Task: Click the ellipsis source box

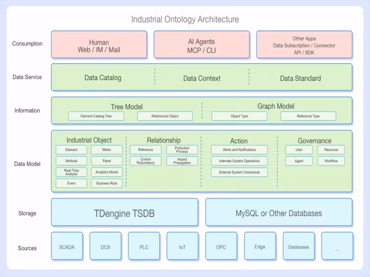Action: point(337,246)
